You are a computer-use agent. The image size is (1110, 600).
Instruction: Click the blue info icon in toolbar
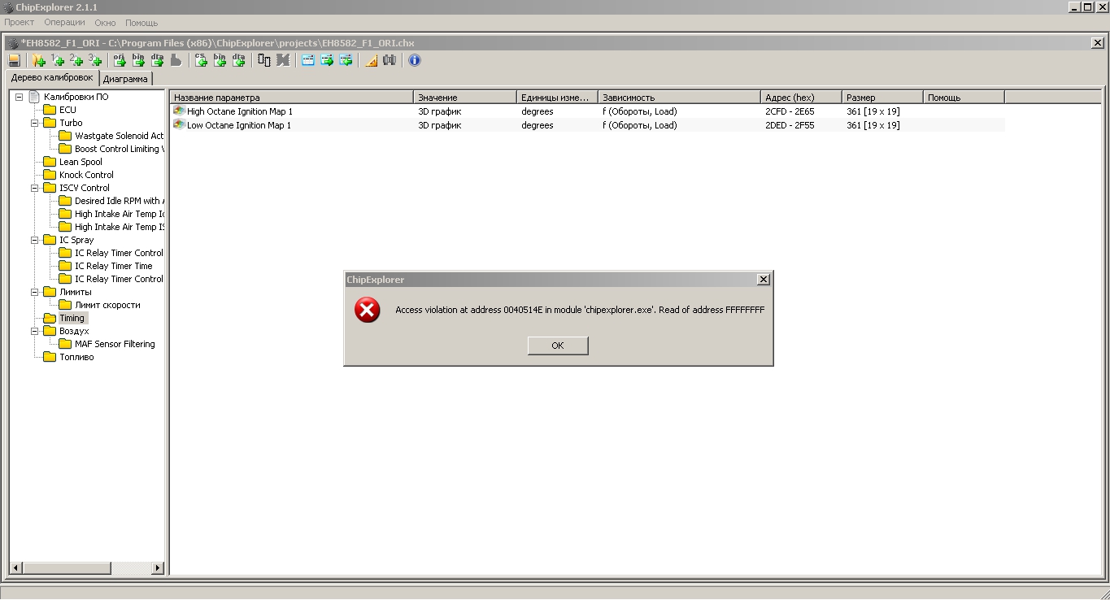[x=415, y=60]
